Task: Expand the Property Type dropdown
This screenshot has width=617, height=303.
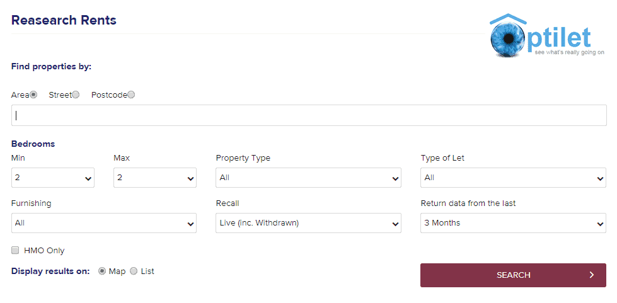Action: click(308, 178)
